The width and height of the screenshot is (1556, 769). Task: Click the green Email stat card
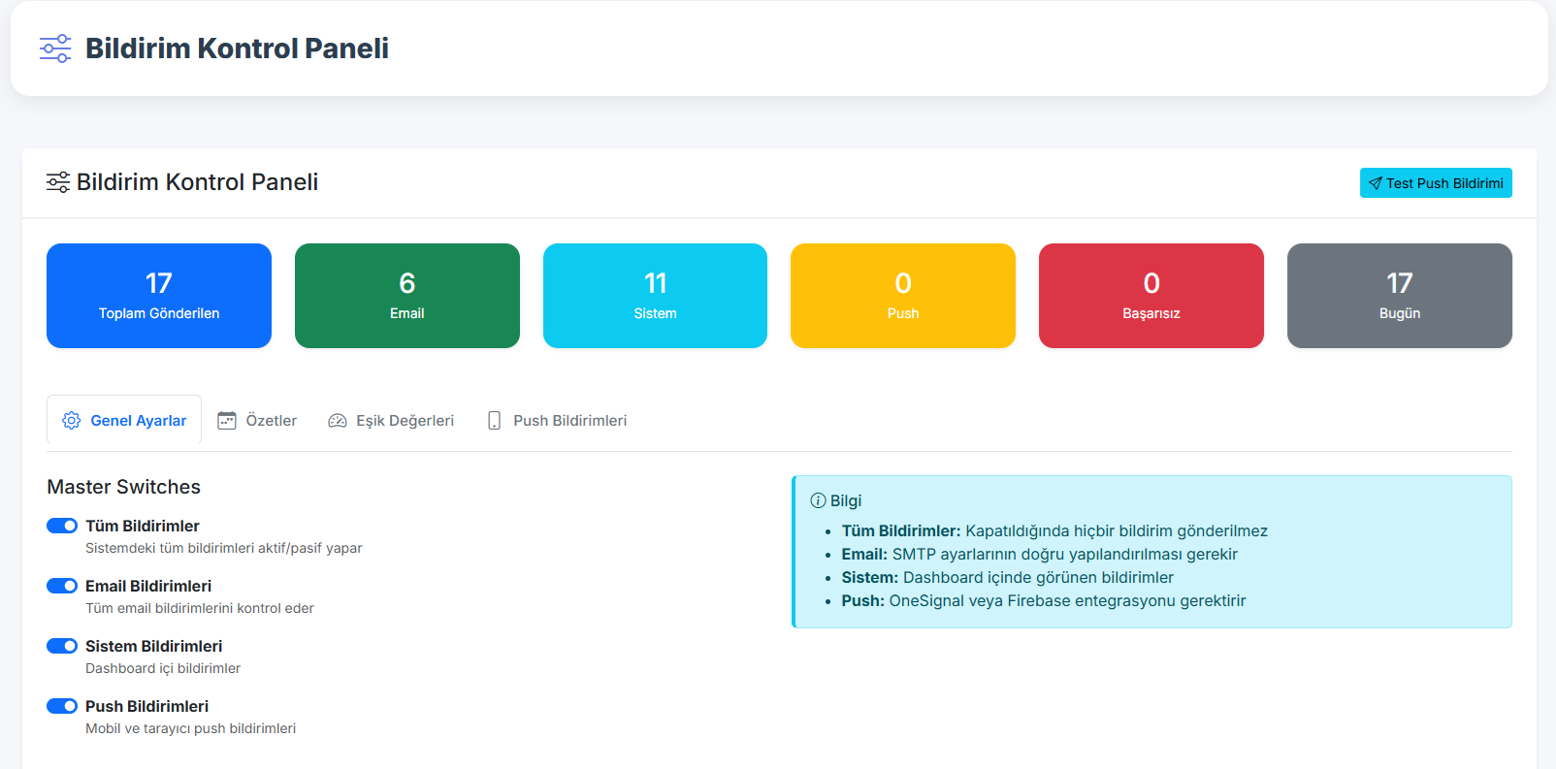407,296
